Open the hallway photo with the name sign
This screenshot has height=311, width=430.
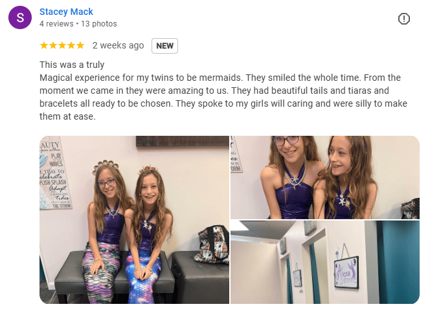pyautogui.click(x=325, y=262)
